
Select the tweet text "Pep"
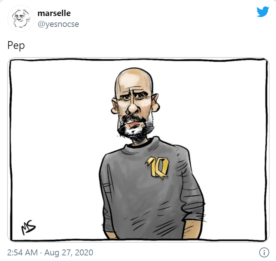coord(16,46)
